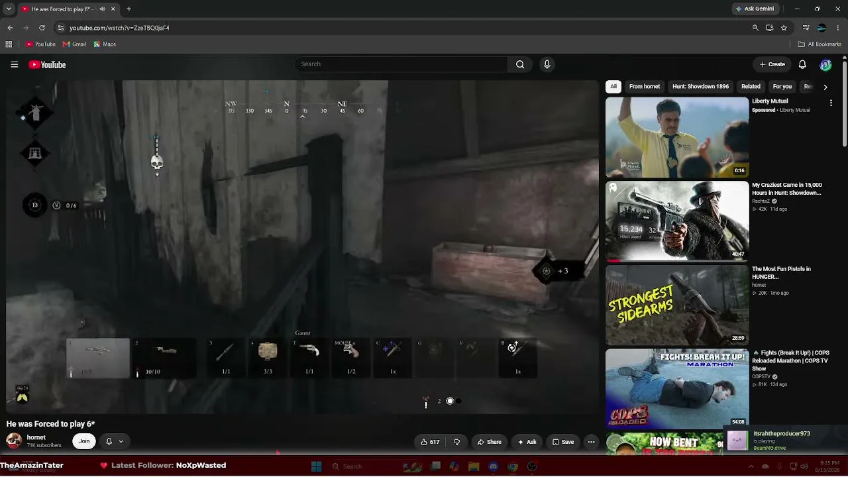Click the main video player
Viewport: 848px width, 477px height.
303,248
